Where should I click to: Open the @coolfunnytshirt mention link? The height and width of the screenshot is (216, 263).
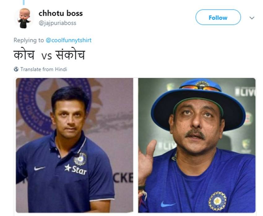(x=69, y=40)
